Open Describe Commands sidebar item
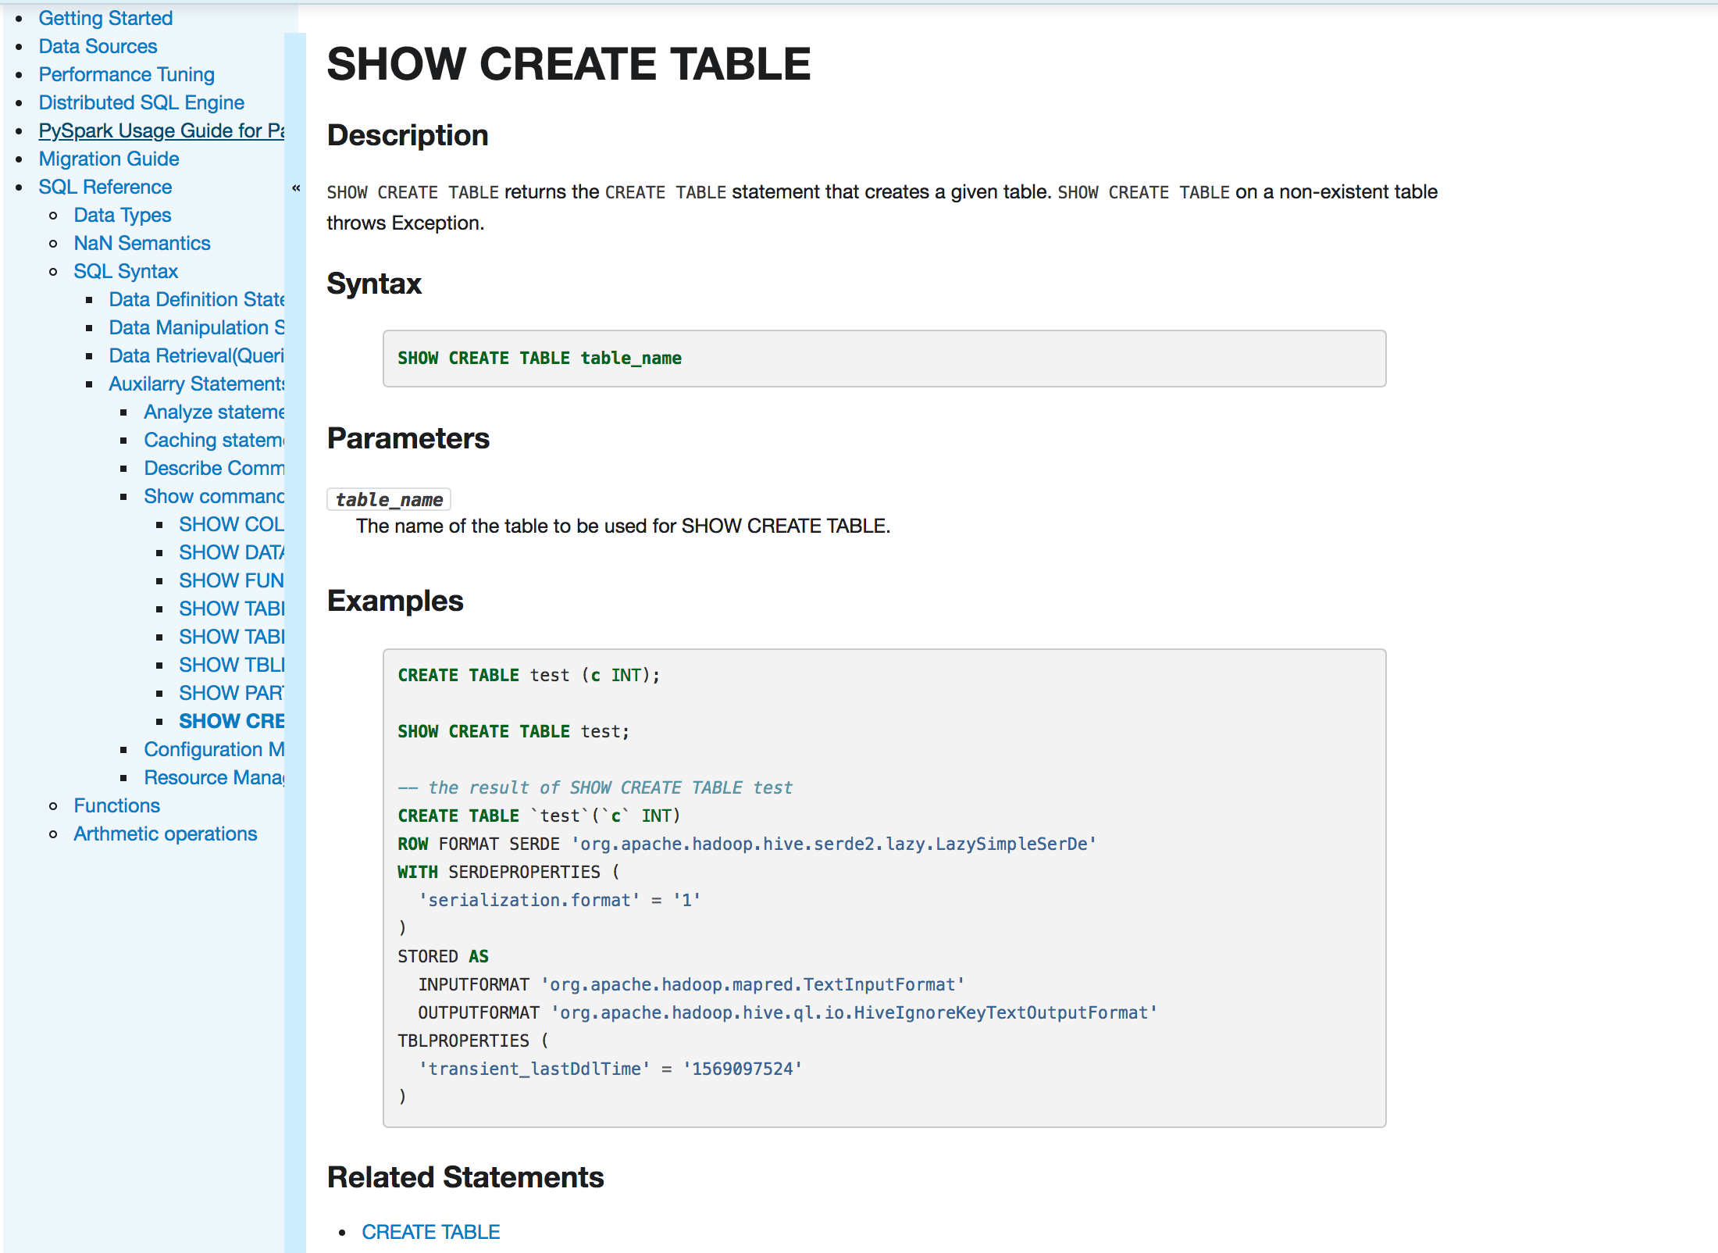Viewport: 1718px width, 1253px height. [x=213, y=468]
